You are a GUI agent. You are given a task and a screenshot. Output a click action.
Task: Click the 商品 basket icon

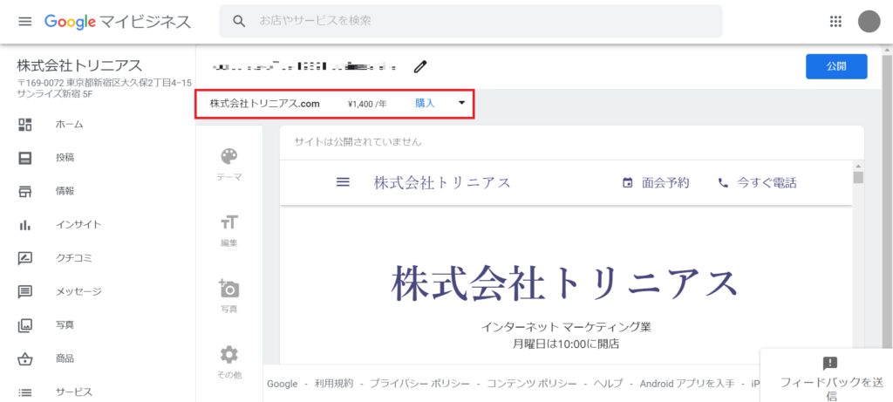click(25, 359)
